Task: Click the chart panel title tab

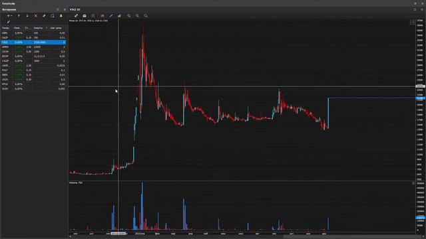Action: coord(75,9)
